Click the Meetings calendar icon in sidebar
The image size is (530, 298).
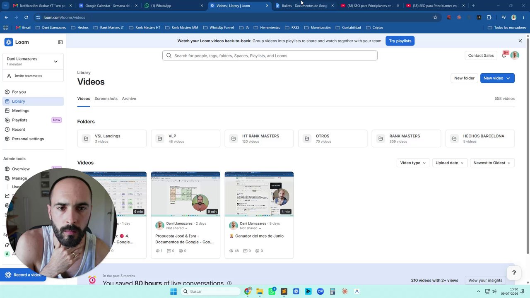click(x=7, y=111)
